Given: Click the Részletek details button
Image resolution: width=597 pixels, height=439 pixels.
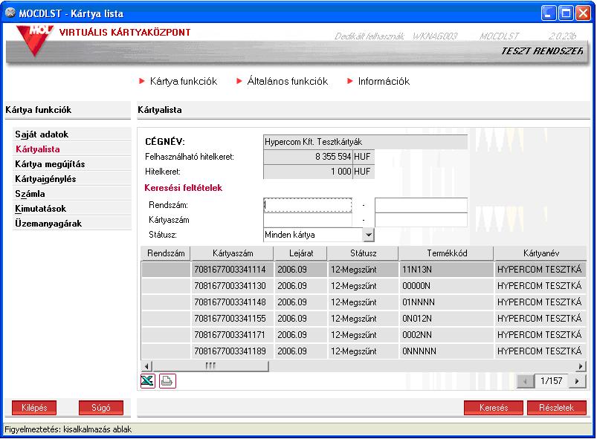Looking at the screenshot, I should click(x=557, y=408).
